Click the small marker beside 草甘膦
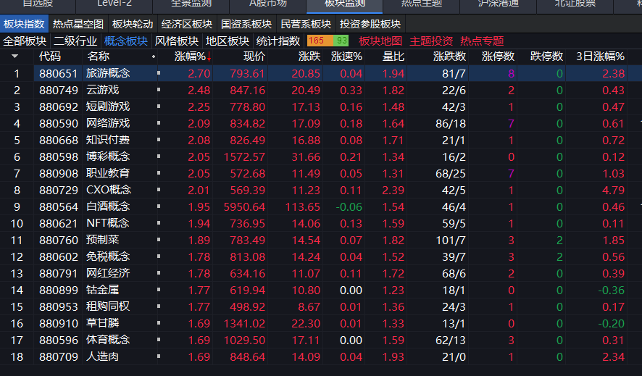This screenshot has height=376, width=642. 159,323
